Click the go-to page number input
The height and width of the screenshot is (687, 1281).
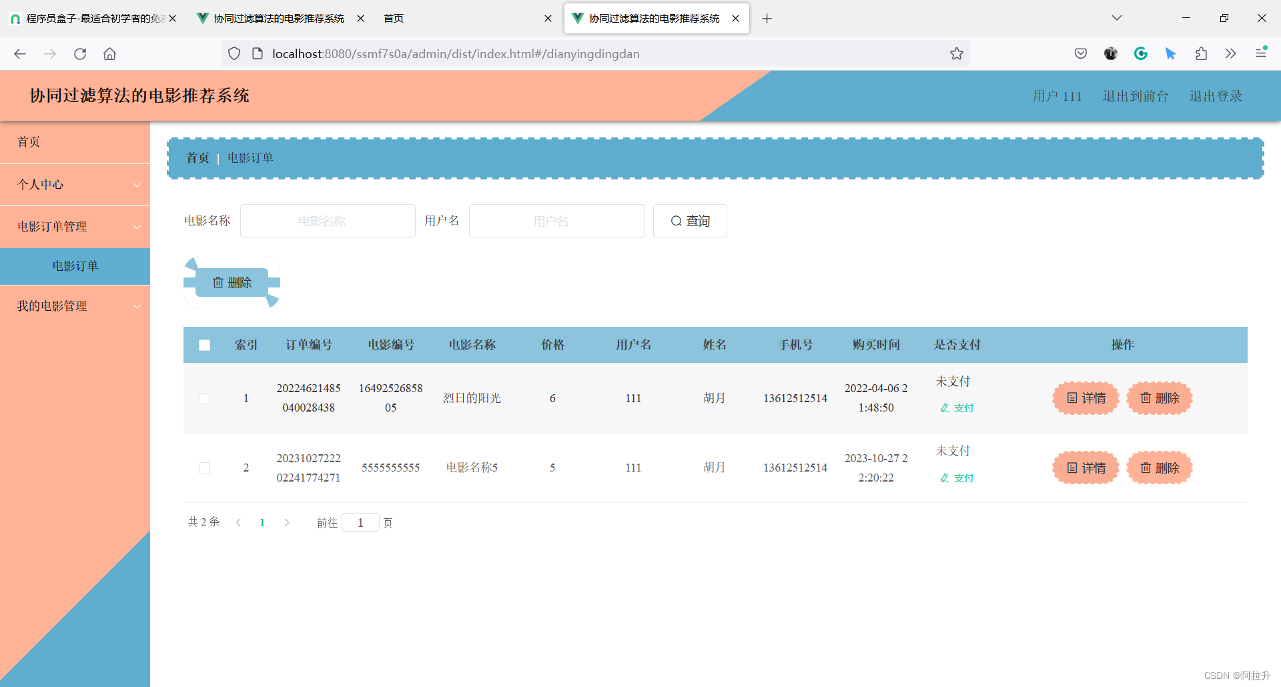360,522
